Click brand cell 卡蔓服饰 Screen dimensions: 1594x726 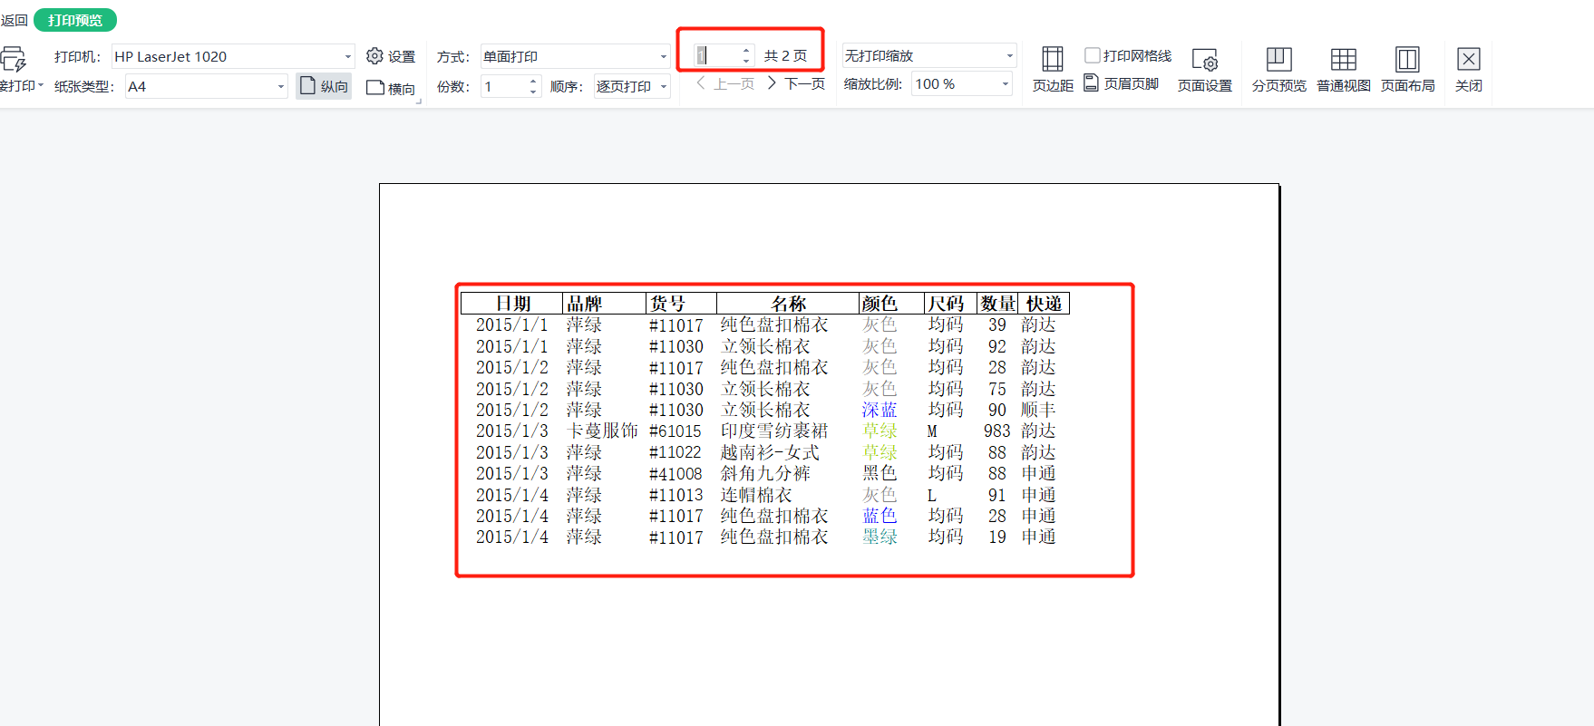tap(602, 431)
